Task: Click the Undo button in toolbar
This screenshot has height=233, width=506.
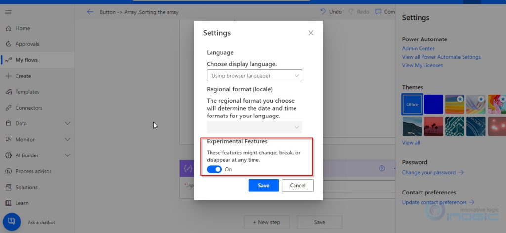Action: [x=331, y=12]
